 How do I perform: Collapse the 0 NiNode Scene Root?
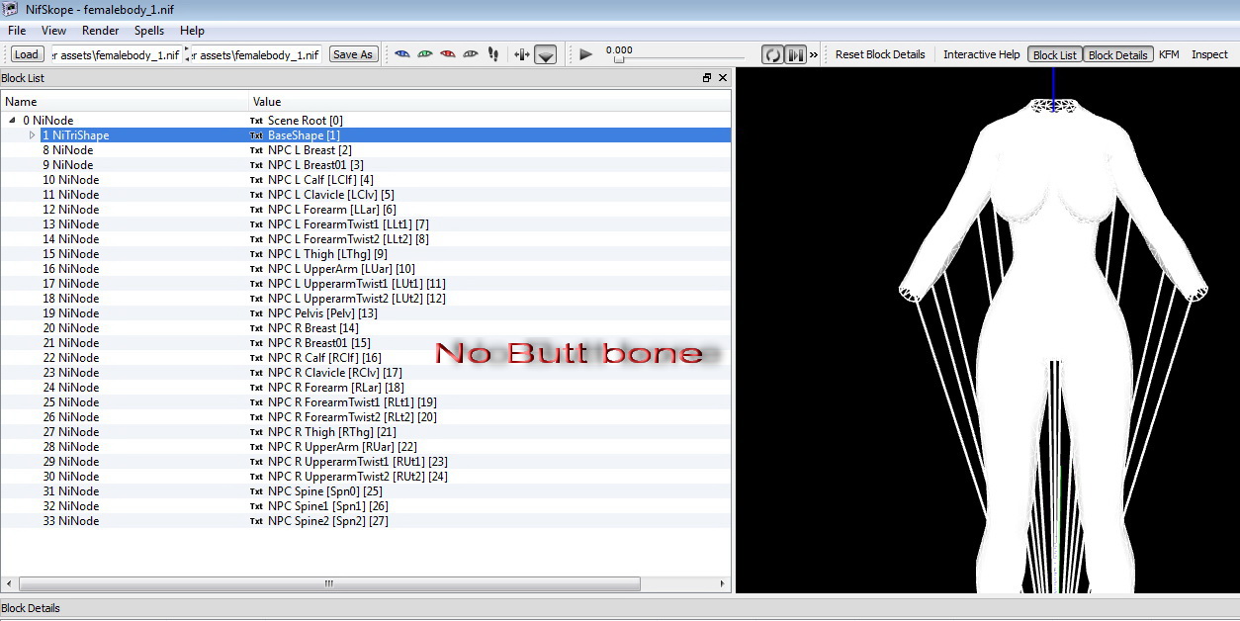click(x=13, y=121)
